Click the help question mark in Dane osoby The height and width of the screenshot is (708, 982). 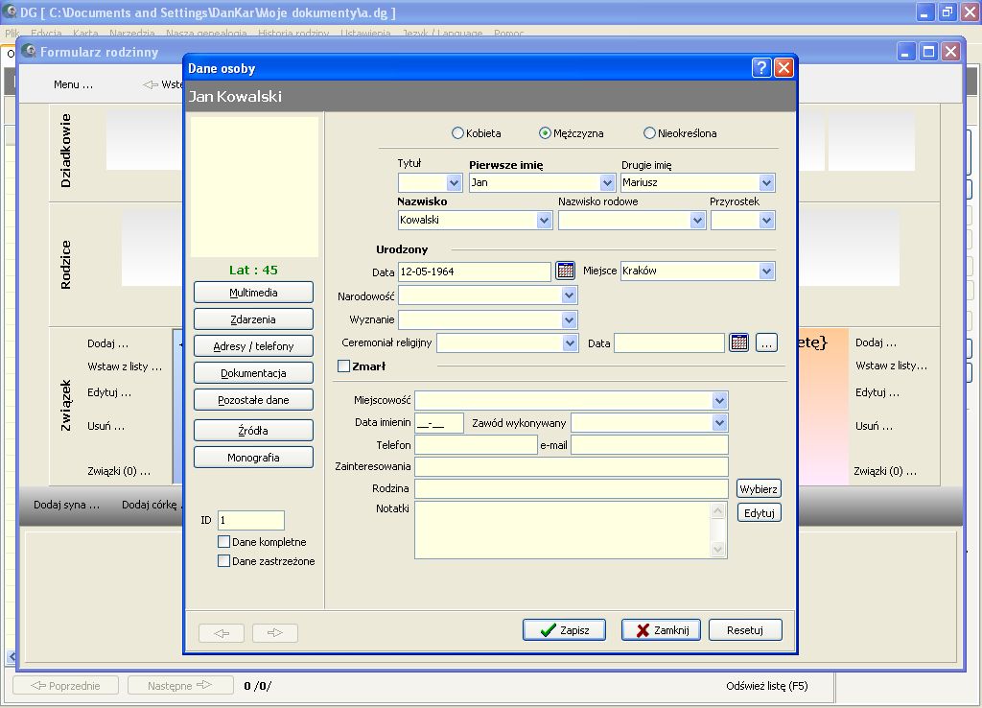click(760, 68)
